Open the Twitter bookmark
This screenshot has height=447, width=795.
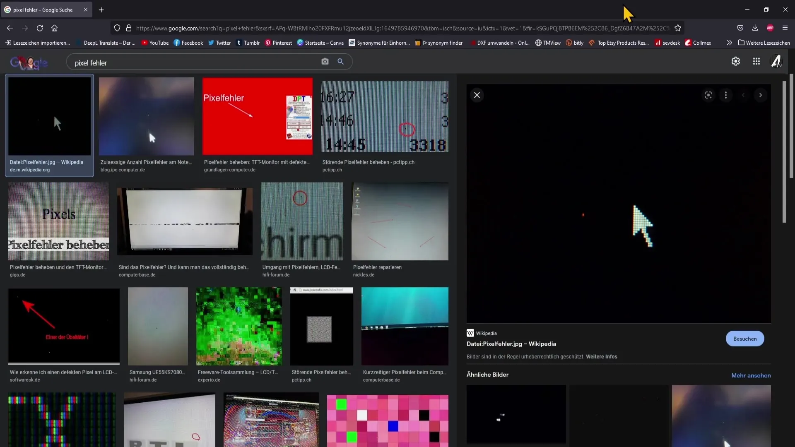(x=219, y=43)
